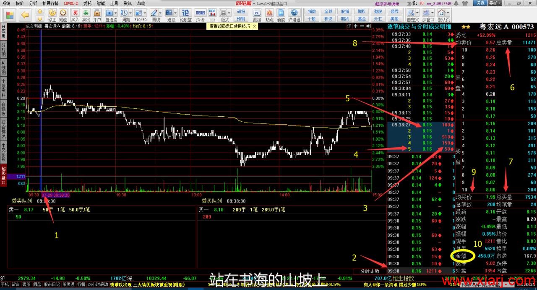
Task: Open 热点 hot spots icon
Action: 269,15
